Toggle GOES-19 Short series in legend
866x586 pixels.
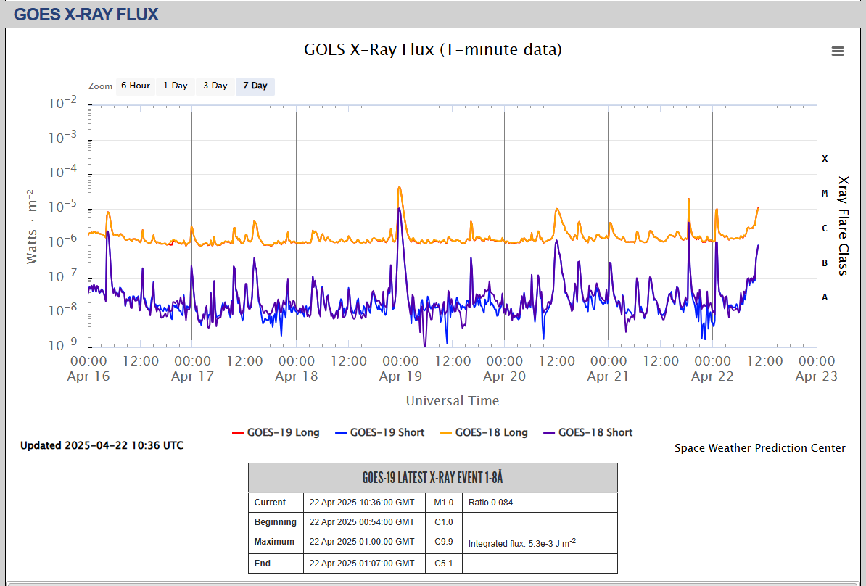(379, 432)
